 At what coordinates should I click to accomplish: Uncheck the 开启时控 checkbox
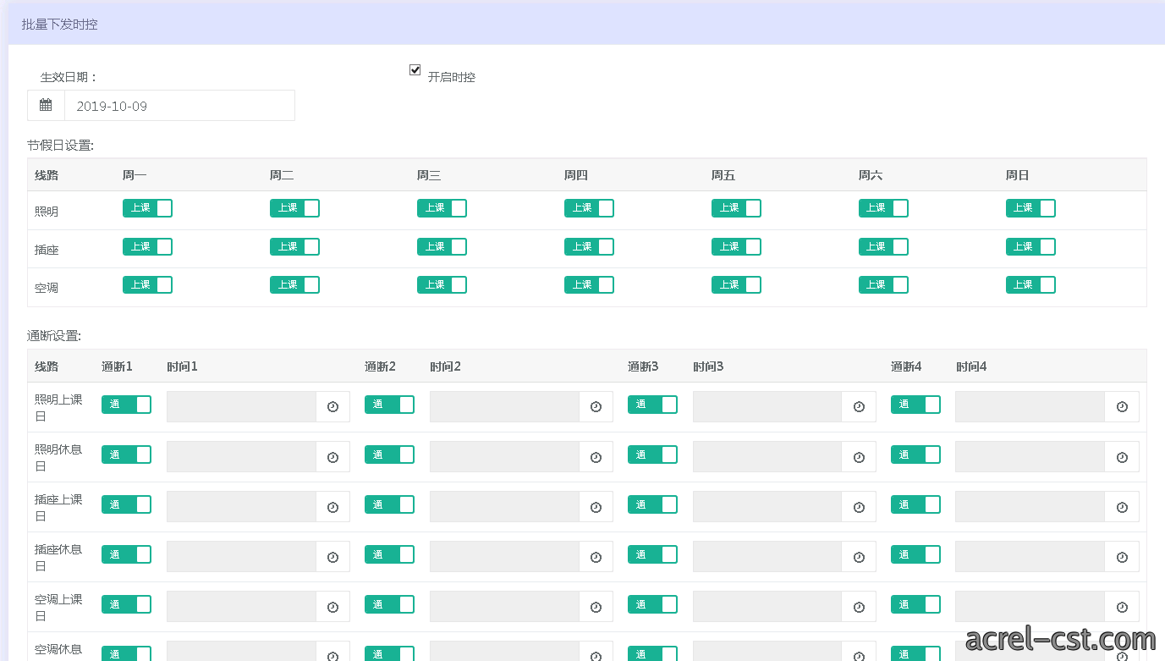[415, 70]
